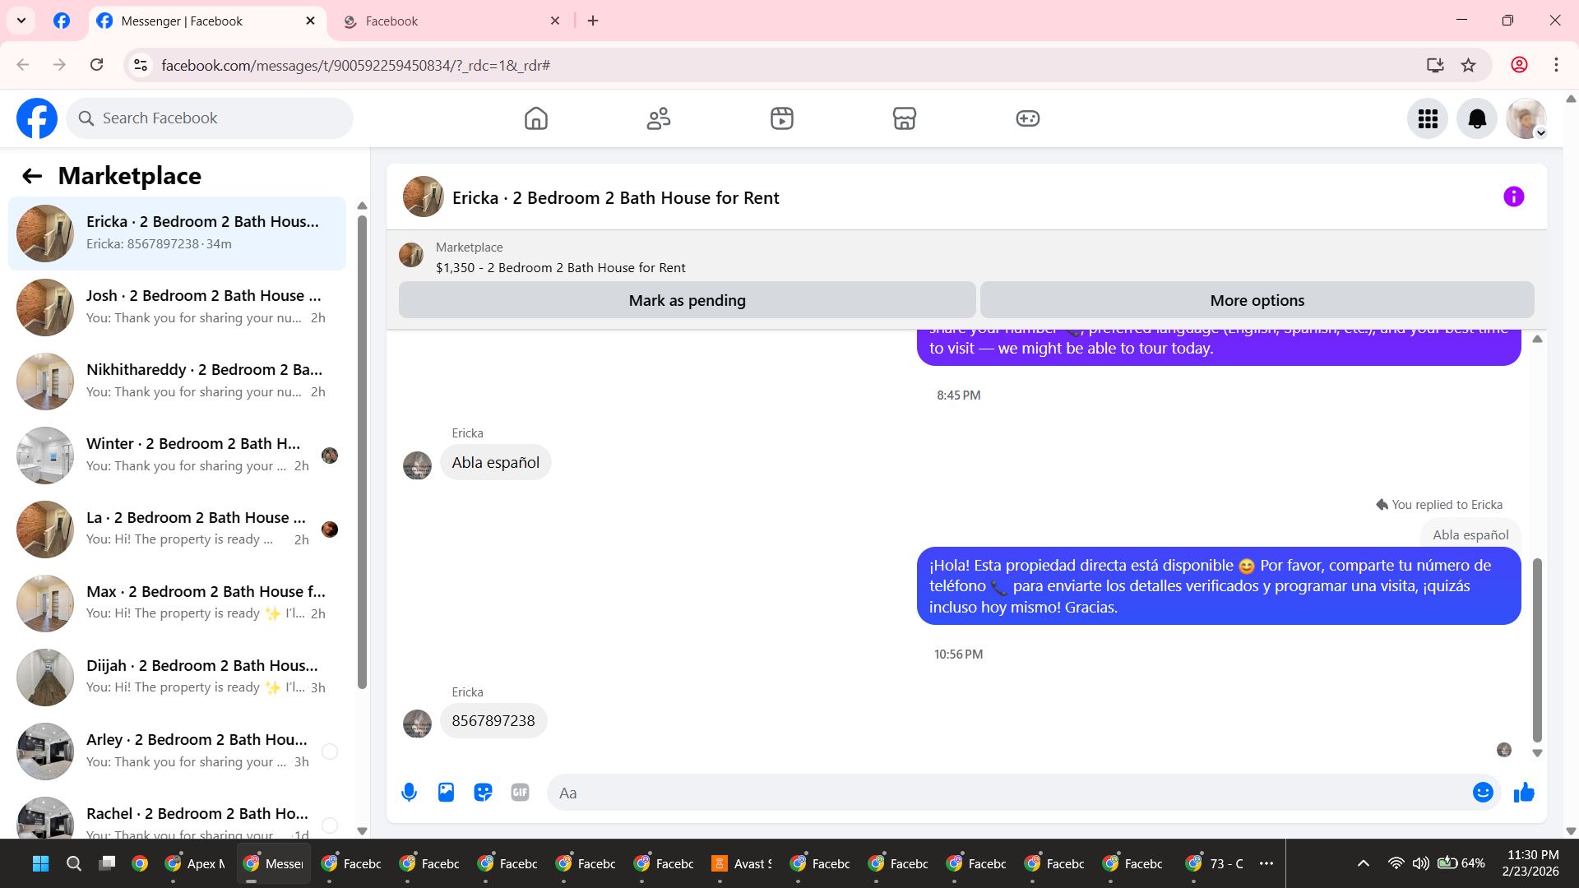The height and width of the screenshot is (888, 1579).
Task: Open the GIF picker
Action: [520, 793]
